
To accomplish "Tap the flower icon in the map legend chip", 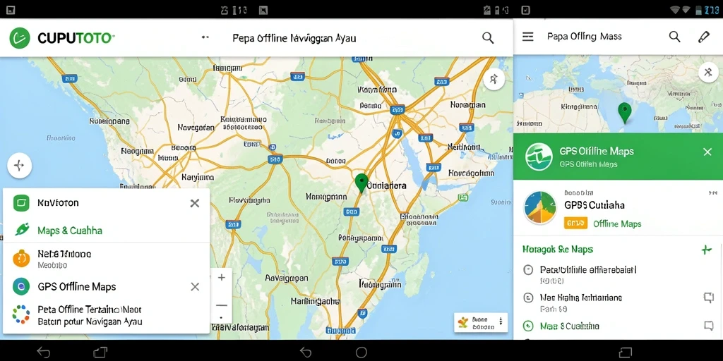I will point(463,322).
